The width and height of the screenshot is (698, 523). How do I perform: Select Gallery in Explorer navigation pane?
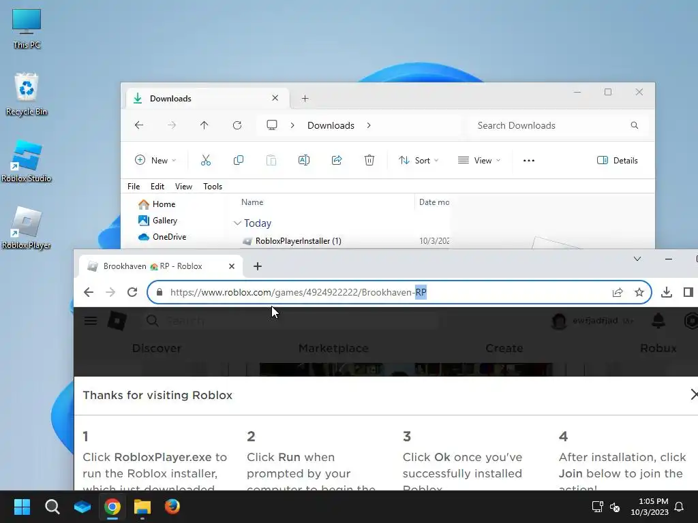coord(157,221)
